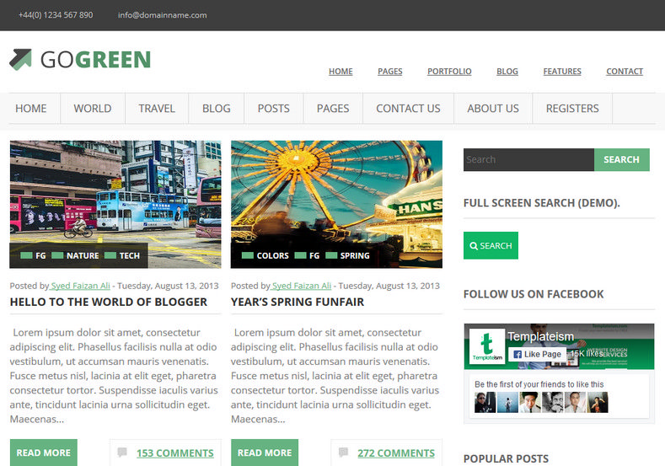This screenshot has width=665, height=466.
Task: Click the sidebar Search input field
Action: pos(528,159)
